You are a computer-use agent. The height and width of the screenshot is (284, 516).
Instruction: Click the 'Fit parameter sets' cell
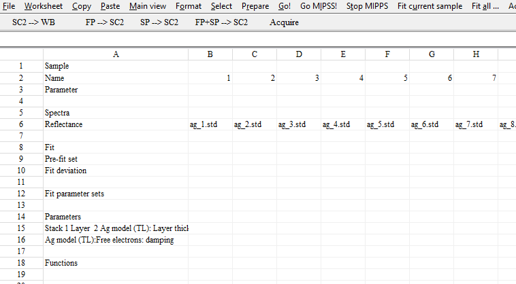coord(116,194)
